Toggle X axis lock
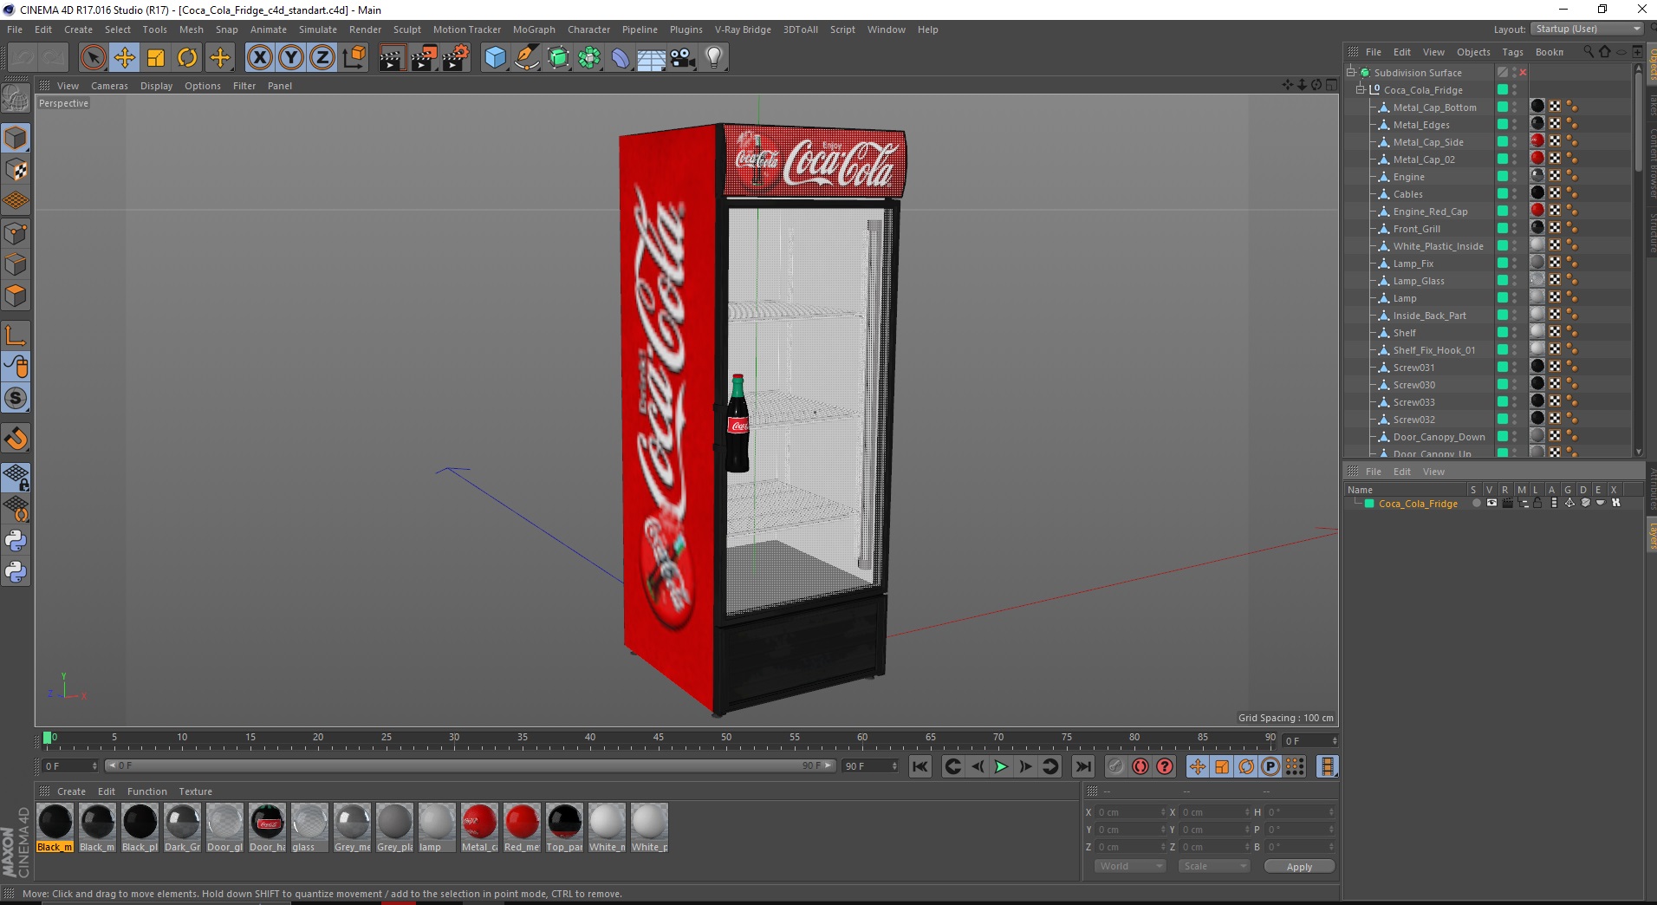 259,58
